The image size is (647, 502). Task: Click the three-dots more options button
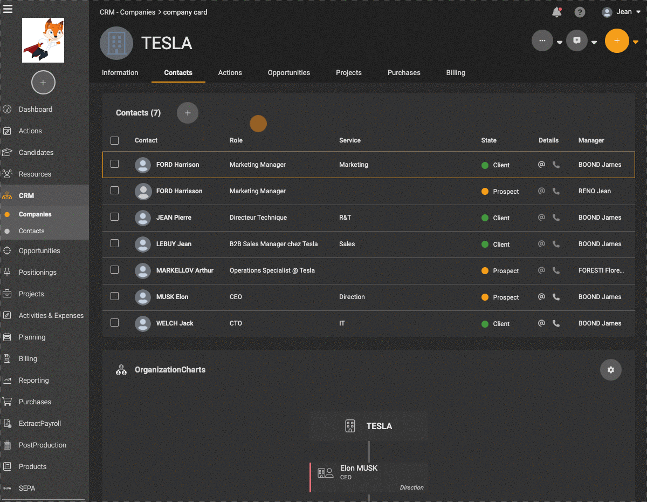[542, 40]
